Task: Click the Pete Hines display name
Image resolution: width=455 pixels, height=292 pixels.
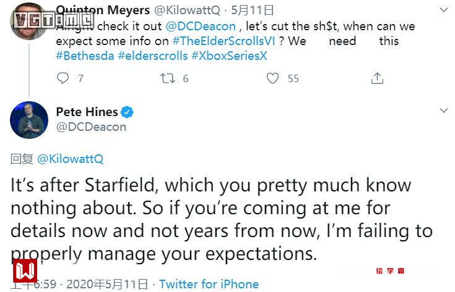Action: pos(87,112)
